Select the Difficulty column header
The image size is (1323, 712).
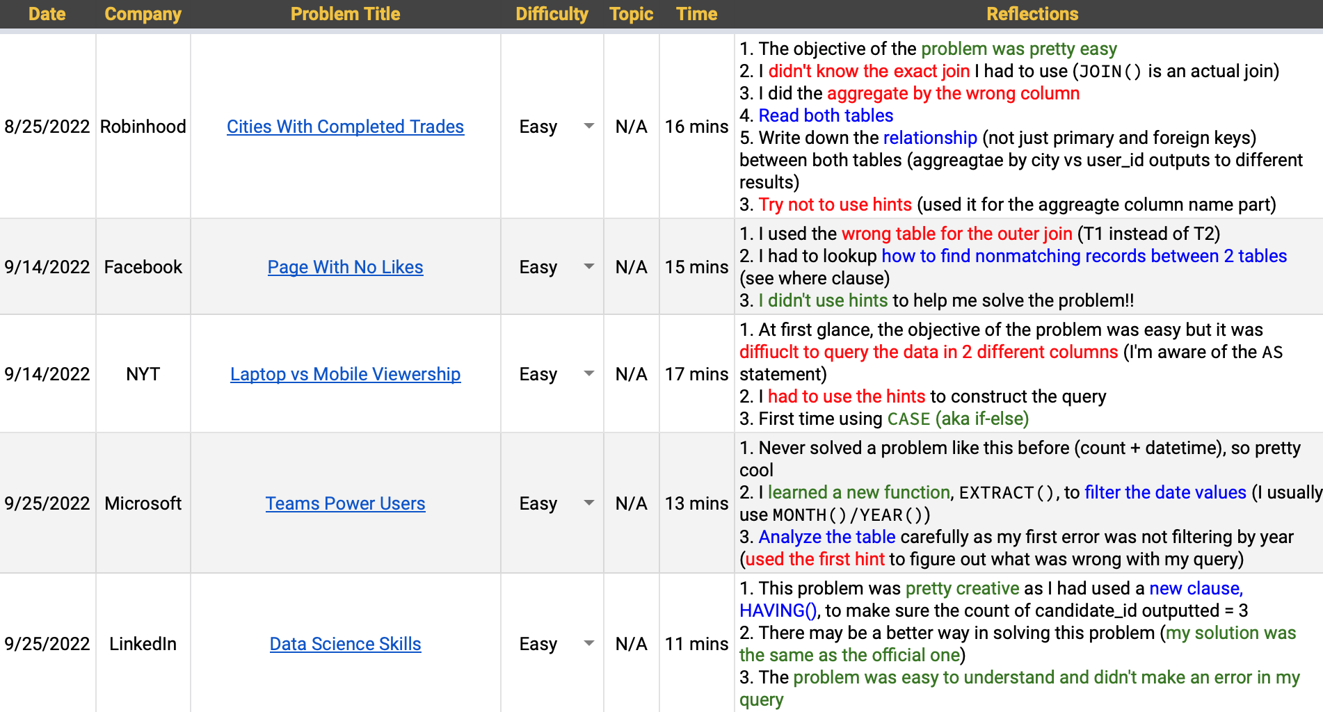552,14
